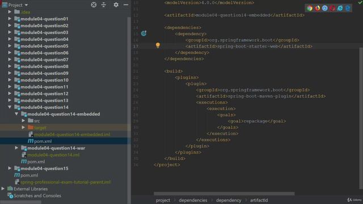This screenshot has width=363, height=204.
Task: Select pom.xml below module04-question14.iml
Action: tap(36, 161)
